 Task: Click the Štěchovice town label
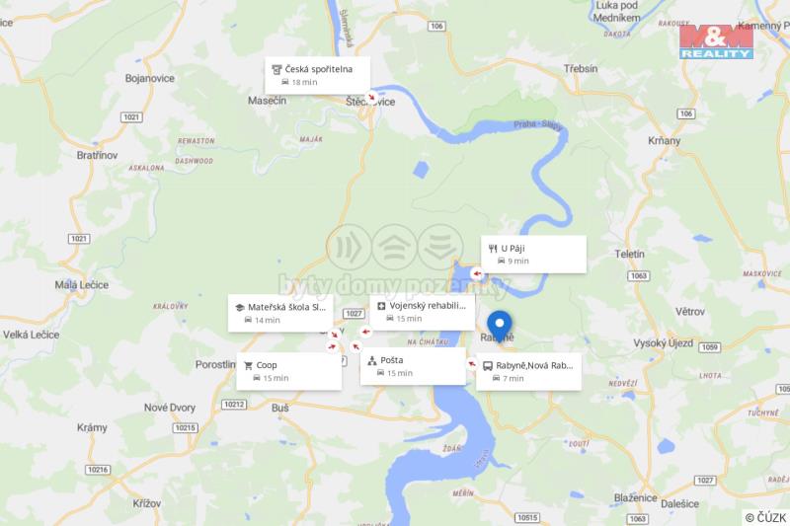tap(370, 102)
